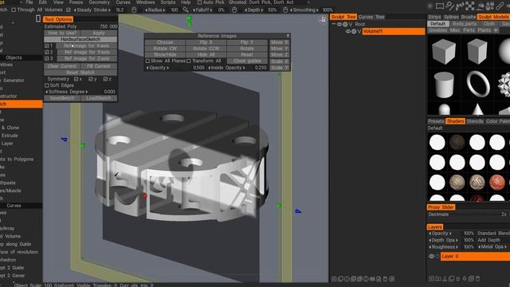Toggle Layer 0 visibility eye

pyautogui.click(x=432, y=257)
